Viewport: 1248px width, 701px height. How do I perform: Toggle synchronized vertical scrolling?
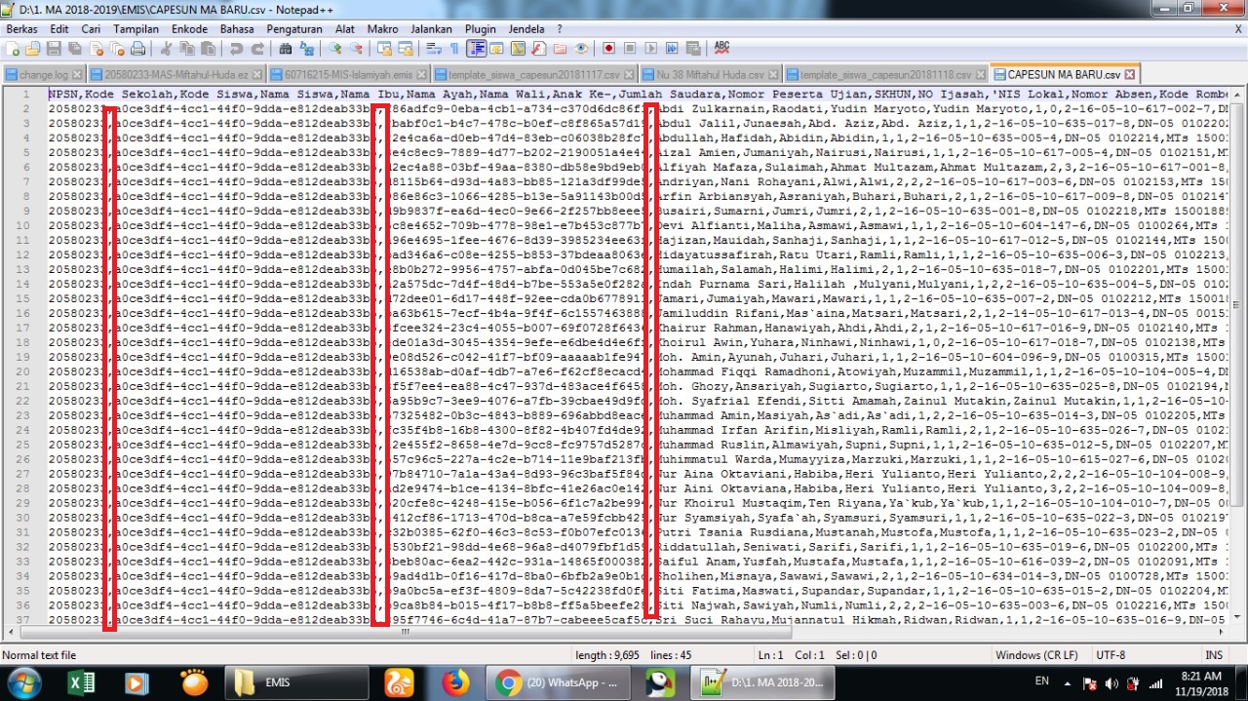pos(384,49)
